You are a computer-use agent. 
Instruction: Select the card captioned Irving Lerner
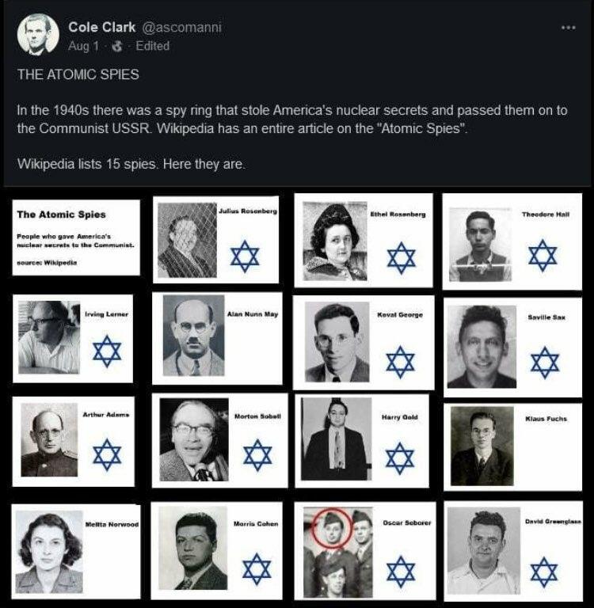(x=73, y=339)
